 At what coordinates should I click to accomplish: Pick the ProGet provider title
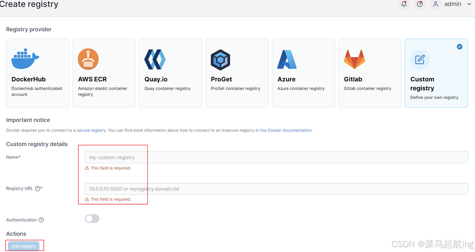coord(222,79)
